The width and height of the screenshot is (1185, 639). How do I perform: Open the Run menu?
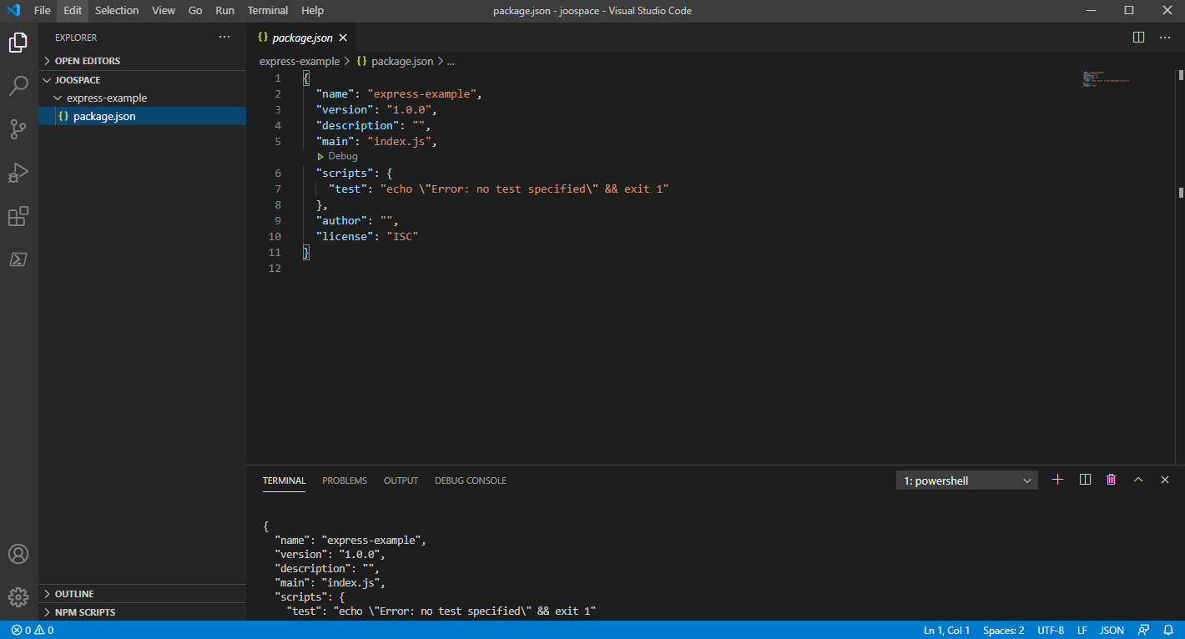224,10
